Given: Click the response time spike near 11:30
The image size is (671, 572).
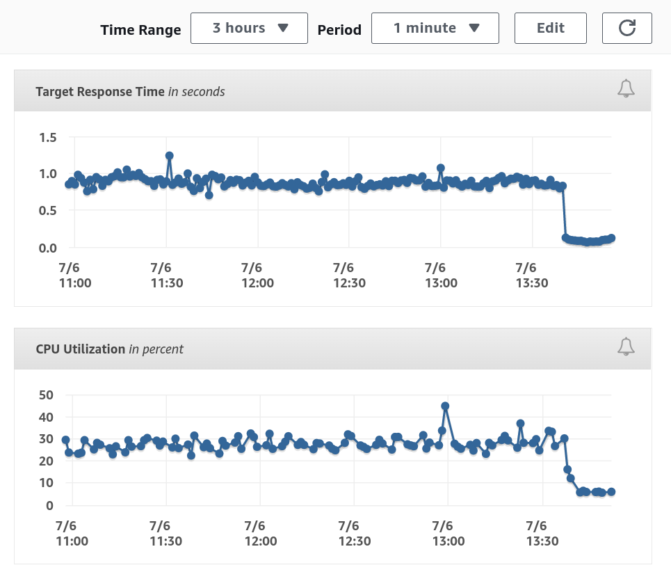Looking at the screenshot, I should pyautogui.click(x=169, y=156).
